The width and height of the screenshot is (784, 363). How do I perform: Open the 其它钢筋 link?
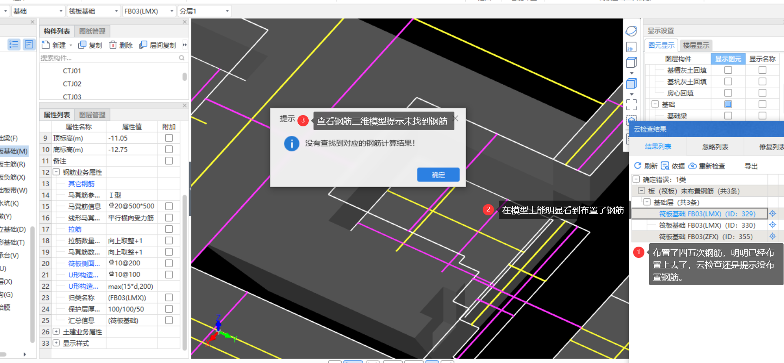tap(81, 184)
